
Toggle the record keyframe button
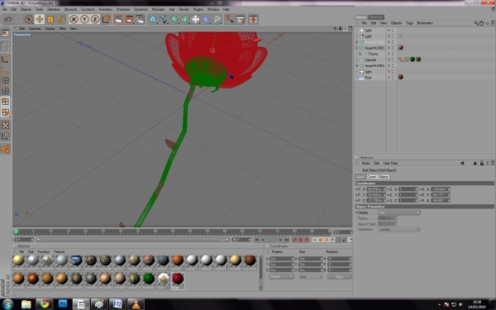(x=295, y=240)
